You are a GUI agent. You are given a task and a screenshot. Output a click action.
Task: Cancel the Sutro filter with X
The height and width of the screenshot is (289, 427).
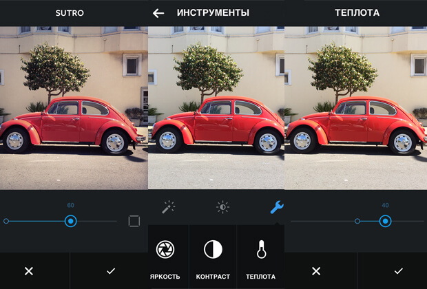[29, 271]
